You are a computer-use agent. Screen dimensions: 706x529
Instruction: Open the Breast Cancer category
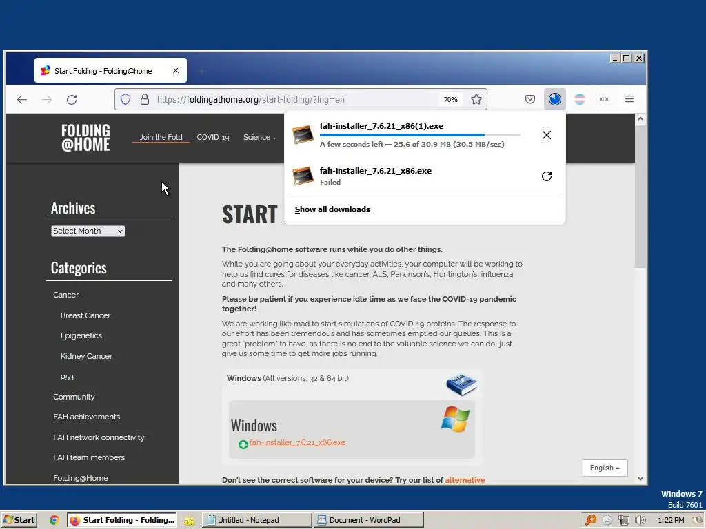click(85, 315)
